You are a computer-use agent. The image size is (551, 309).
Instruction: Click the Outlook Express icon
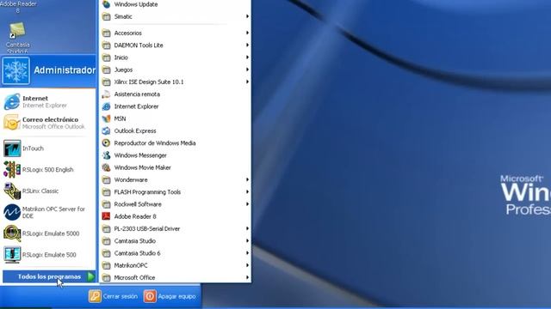pos(106,131)
